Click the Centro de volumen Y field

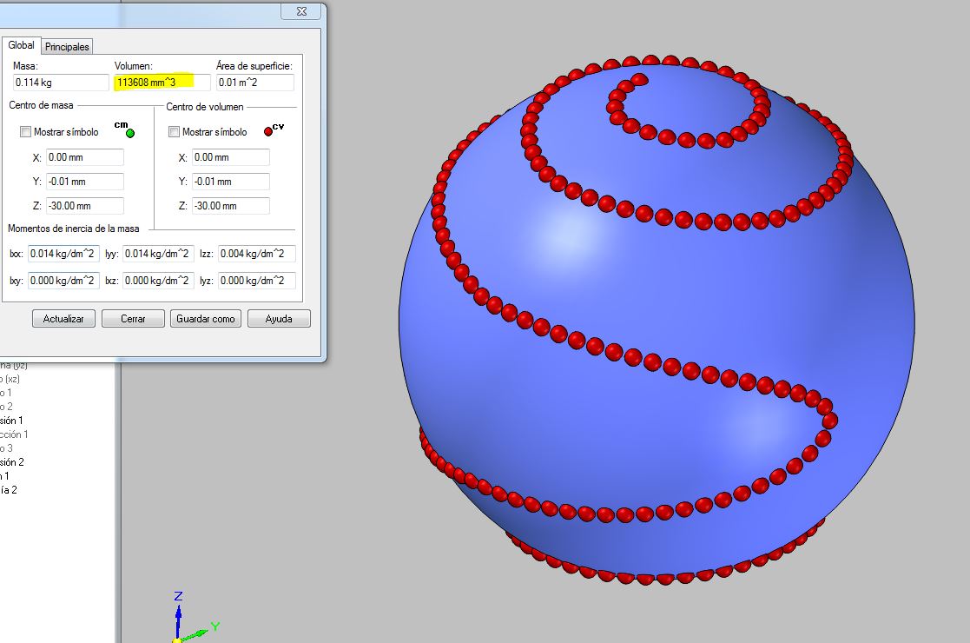(230, 182)
